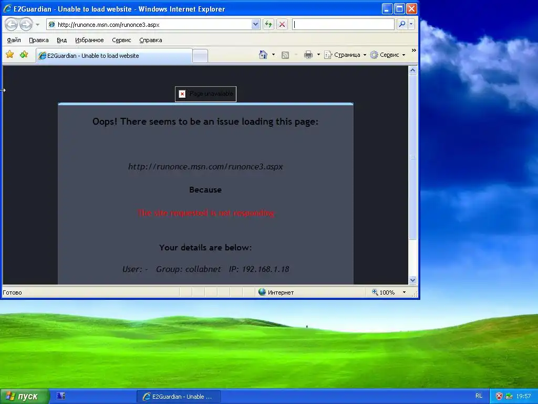Click the red Stop loading button

(x=282, y=24)
